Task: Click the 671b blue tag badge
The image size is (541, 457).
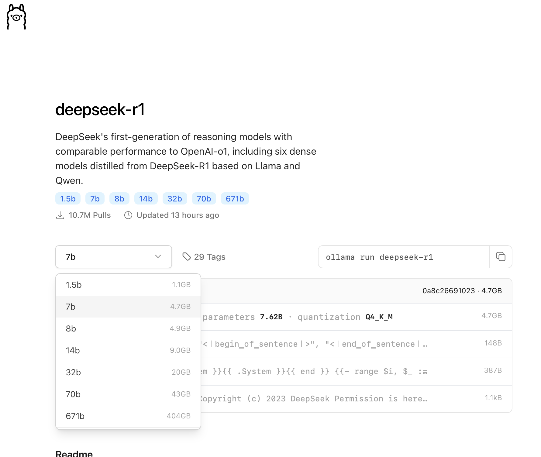Action: [235, 199]
